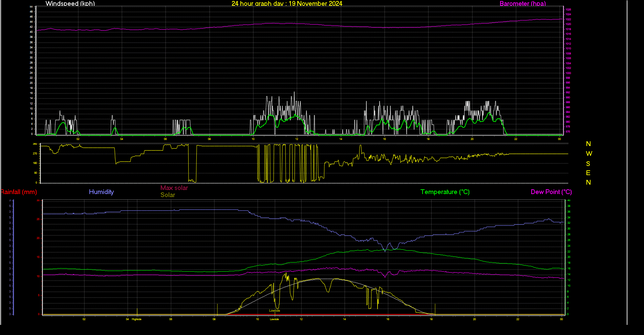Screen dimensions: 644x335
Task: Click hour 22 on windspeed chart axis
Action: pyautogui.click(x=516, y=139)
